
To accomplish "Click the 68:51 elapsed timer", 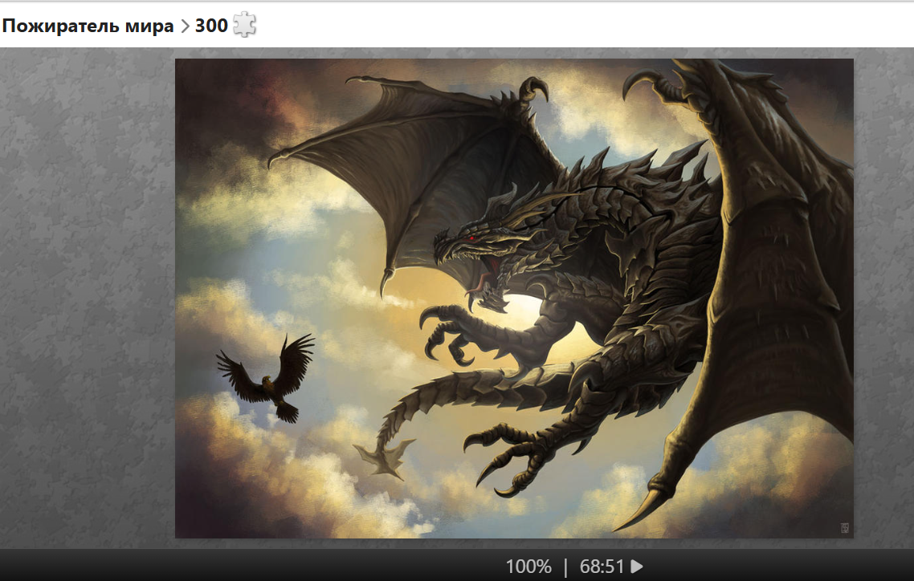I will pos(602,567).
